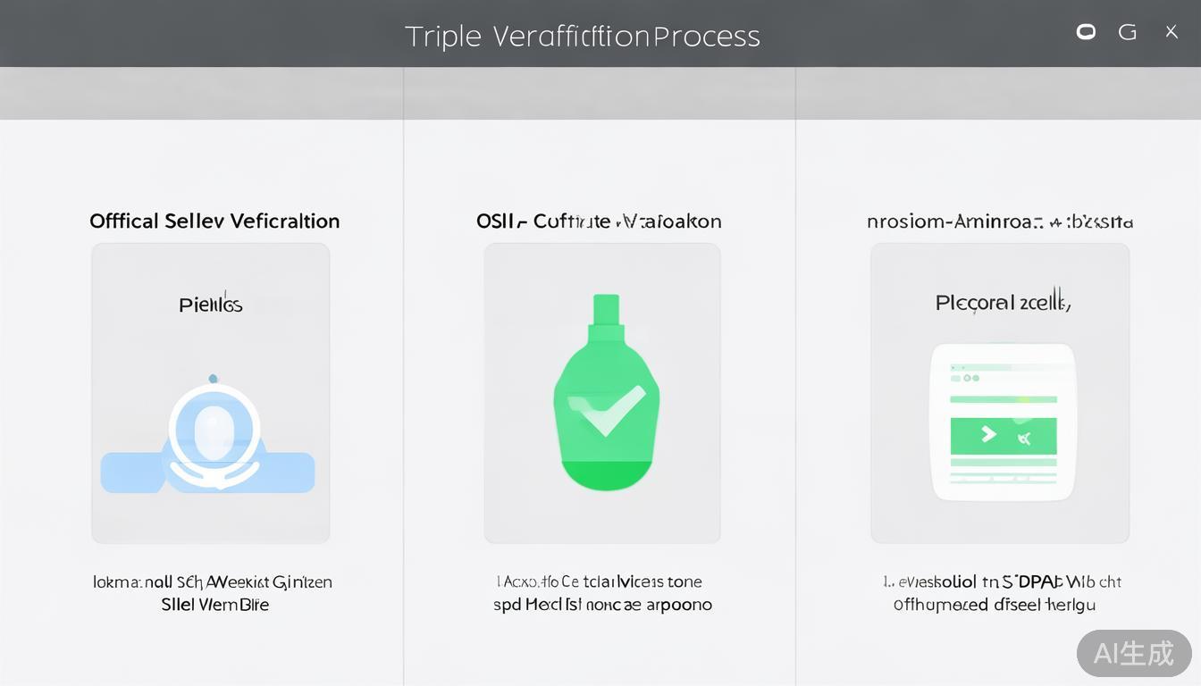Close the Triple Verification window
The width and height of the screenshot is (1201, 686).
tap(1171, 32)
